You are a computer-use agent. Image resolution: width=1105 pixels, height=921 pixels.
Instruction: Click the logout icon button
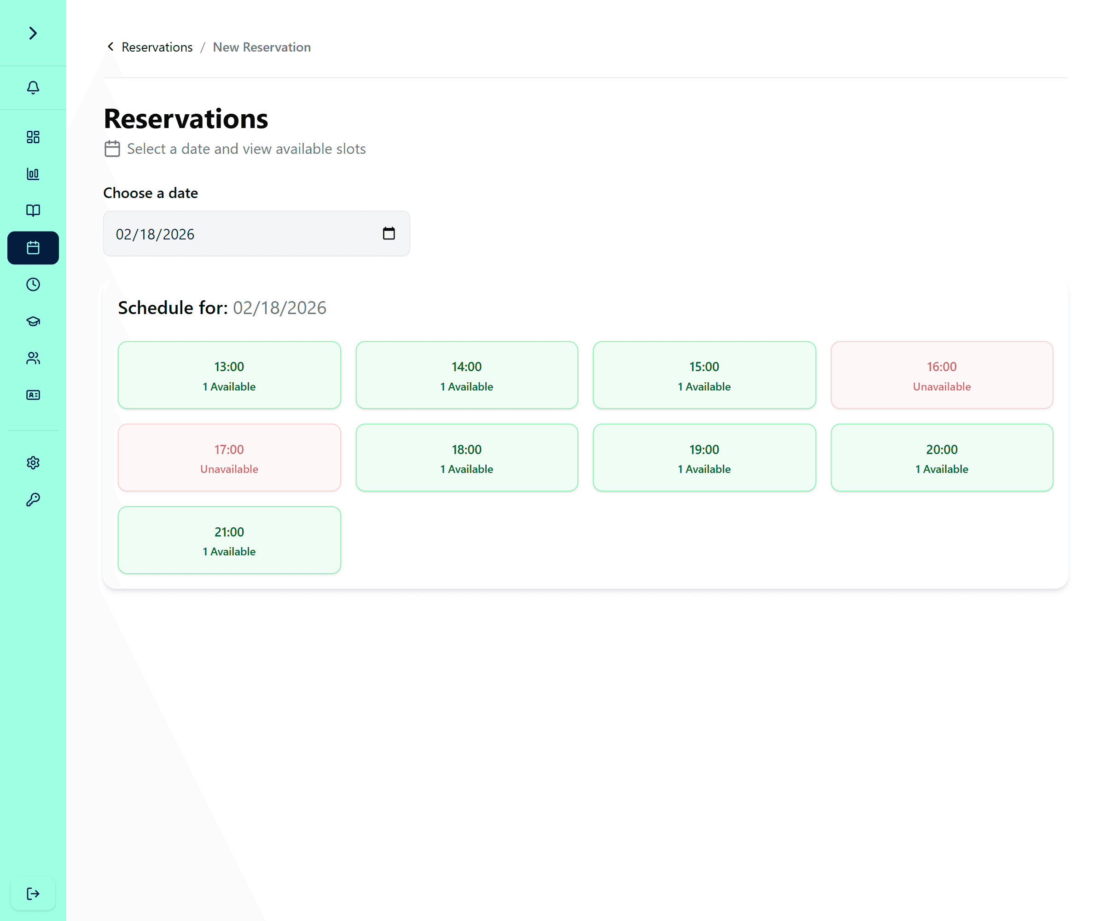point(33,893)
